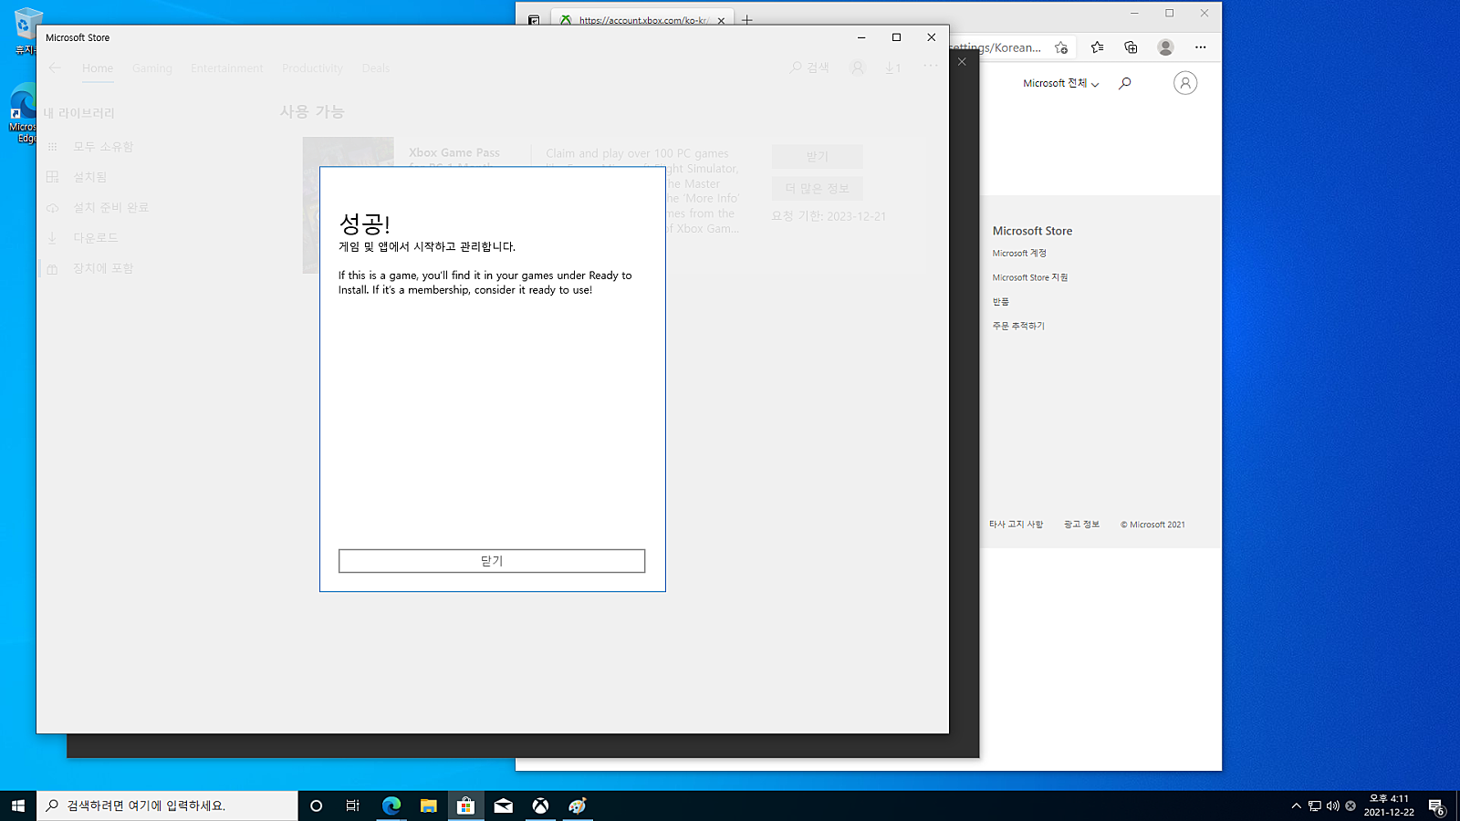Click search magnifier on Xbox page
Viewport: 1460px width, 821px height.
click(1125, 83)
